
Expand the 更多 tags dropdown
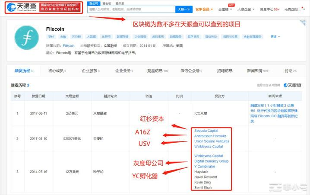click(275, 37)
